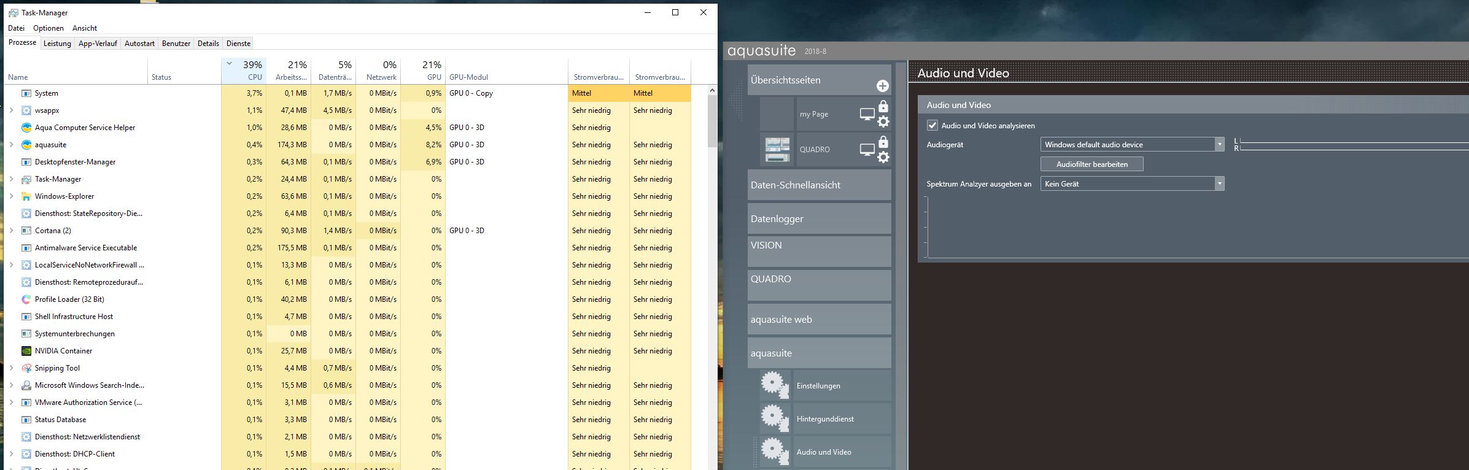
Task: Click the lock icon for QUADRO page
Action: 883,142
